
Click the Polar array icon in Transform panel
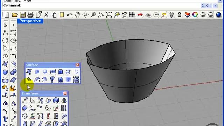tap(25, 116)
